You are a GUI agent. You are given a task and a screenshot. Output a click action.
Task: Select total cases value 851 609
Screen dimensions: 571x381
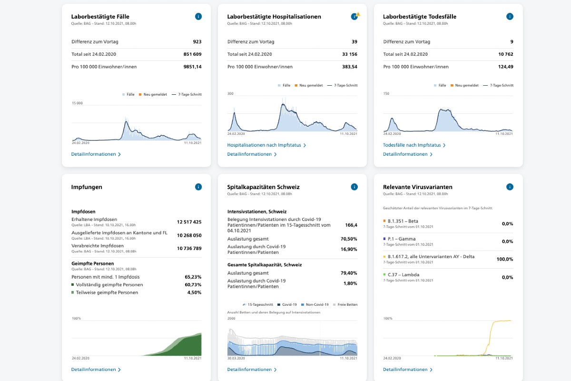click(x=192, y=54)
